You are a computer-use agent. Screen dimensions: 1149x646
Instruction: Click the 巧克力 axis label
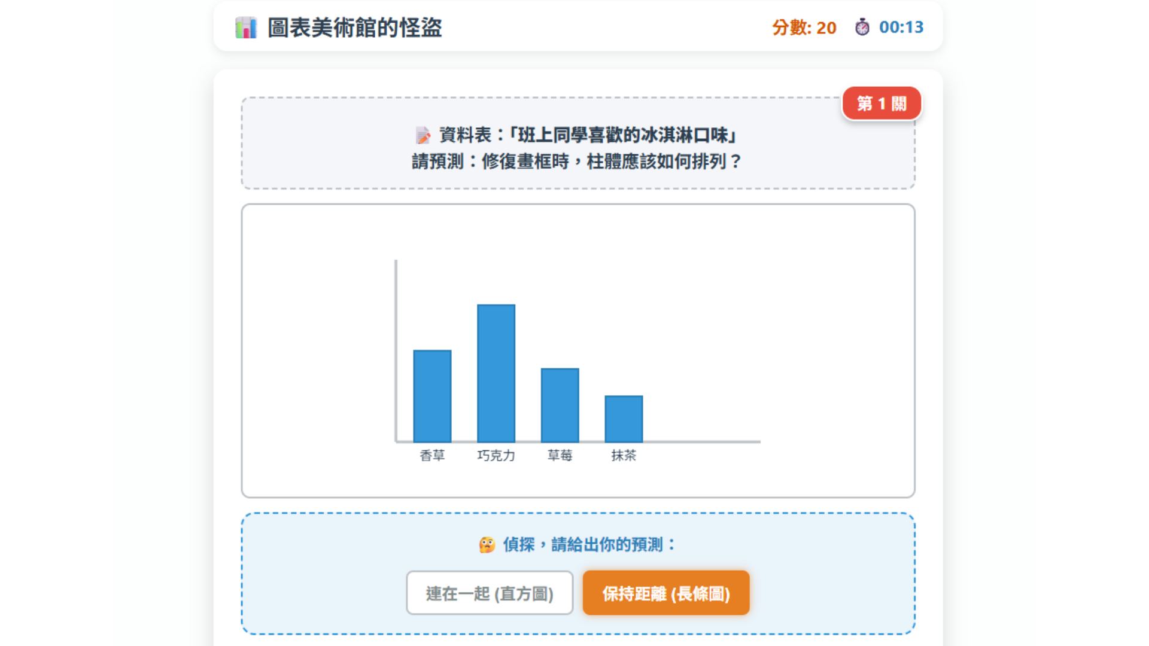pos(496,456)
